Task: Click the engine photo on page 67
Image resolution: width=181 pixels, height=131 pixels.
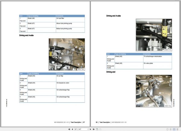Action: 67,55
